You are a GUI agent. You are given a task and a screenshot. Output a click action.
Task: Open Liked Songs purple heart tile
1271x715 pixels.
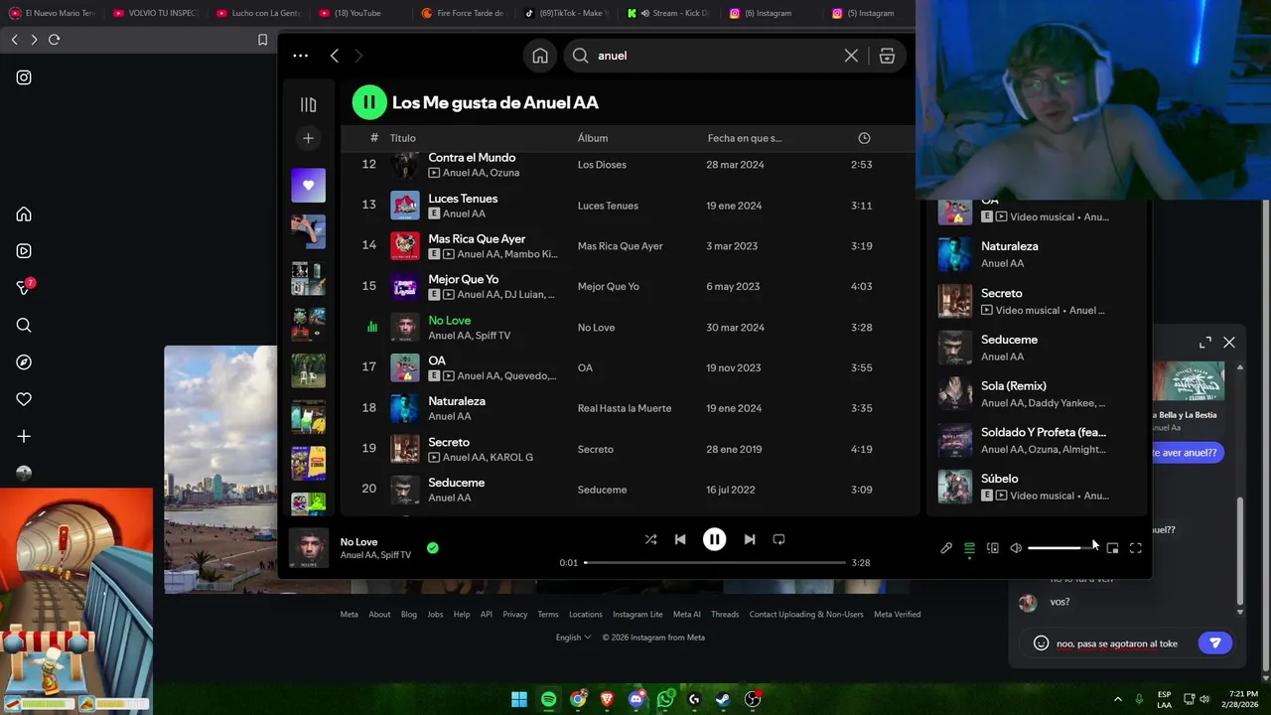click(x=308, y=185)
